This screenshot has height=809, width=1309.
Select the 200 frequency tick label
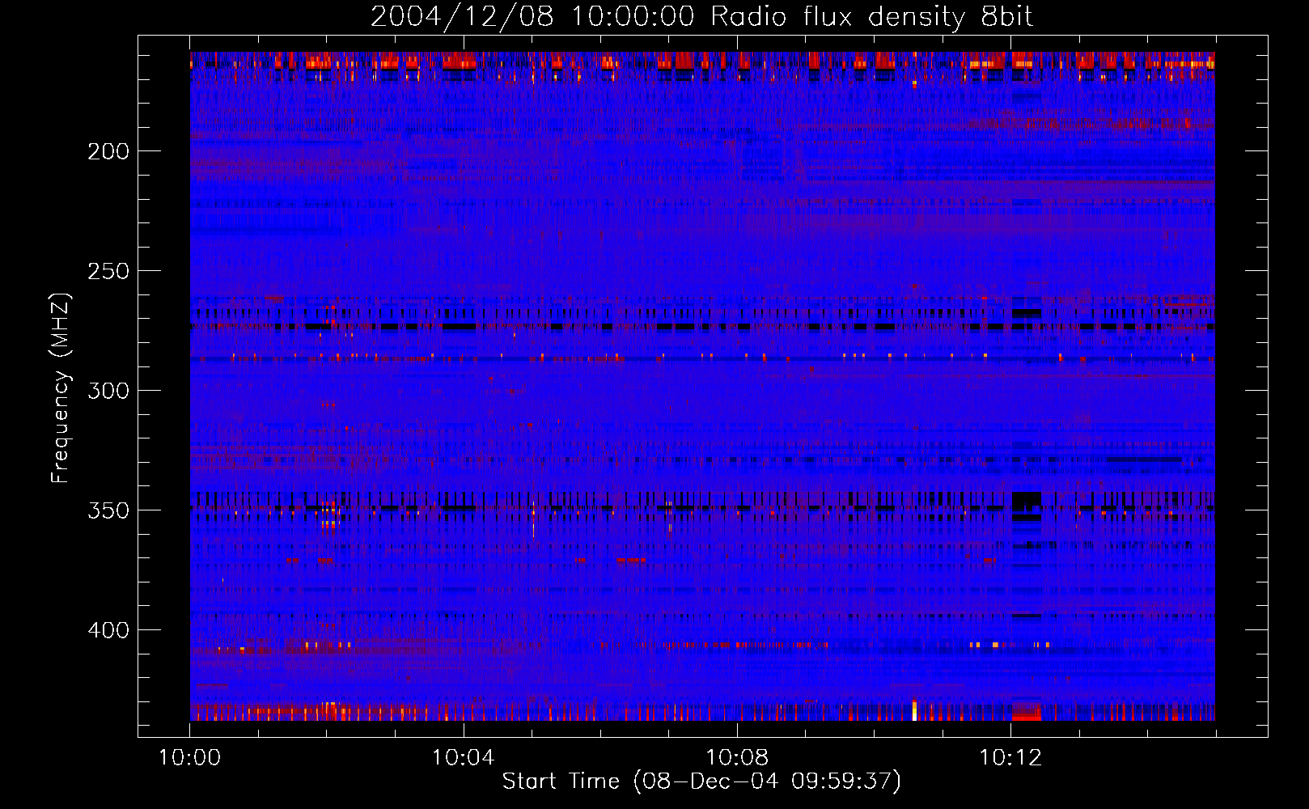pos(108,151)
